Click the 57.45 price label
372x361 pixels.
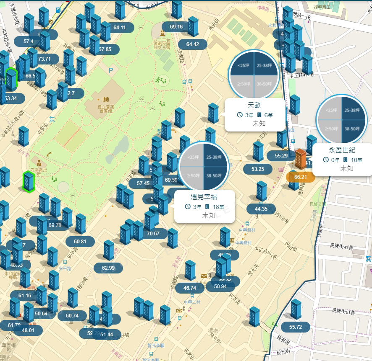143,183
